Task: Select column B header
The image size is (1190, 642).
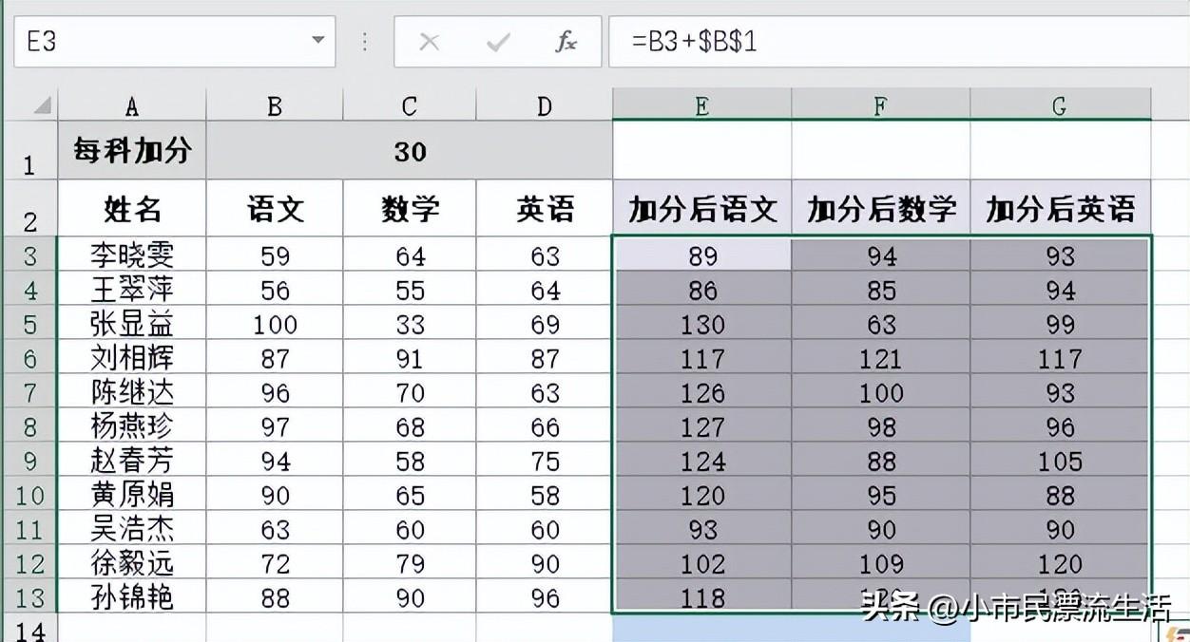Action: (275, 104)
